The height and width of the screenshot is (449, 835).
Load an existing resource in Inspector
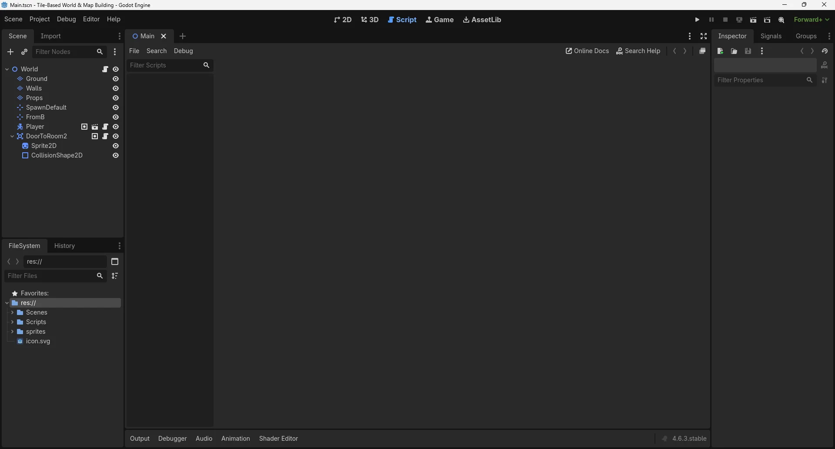(734, 51)
